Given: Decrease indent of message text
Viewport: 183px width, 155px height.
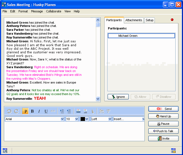Looking at the screenshot, I should click(69, 111).
